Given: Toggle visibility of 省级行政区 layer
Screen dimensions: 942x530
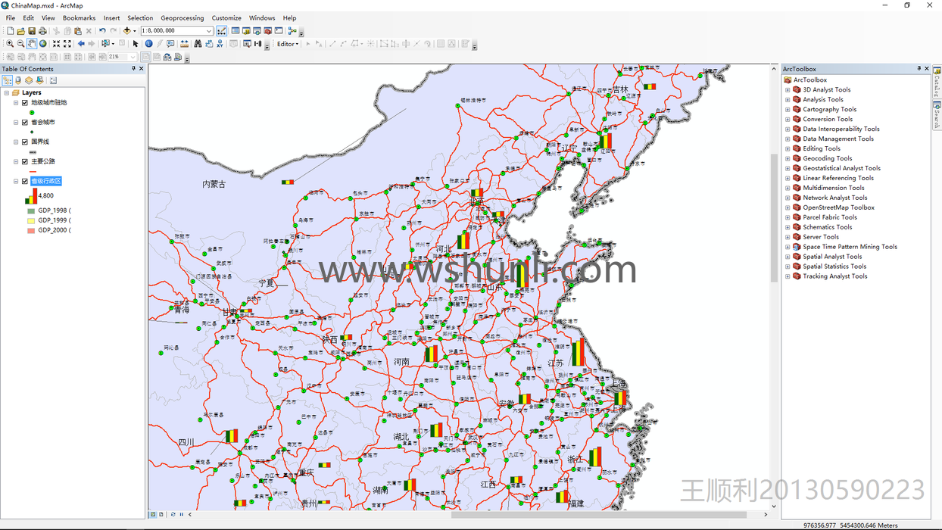Looking at the screenshot, I should tap(25, 181).
